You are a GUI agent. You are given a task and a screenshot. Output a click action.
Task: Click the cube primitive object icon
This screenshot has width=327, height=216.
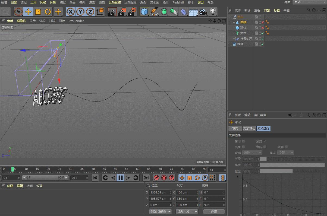(x=144, y=12)
